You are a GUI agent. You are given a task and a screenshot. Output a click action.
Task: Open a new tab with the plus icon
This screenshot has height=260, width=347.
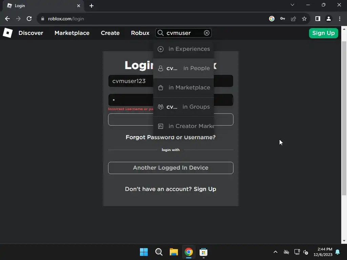click(x=91, y=6)
